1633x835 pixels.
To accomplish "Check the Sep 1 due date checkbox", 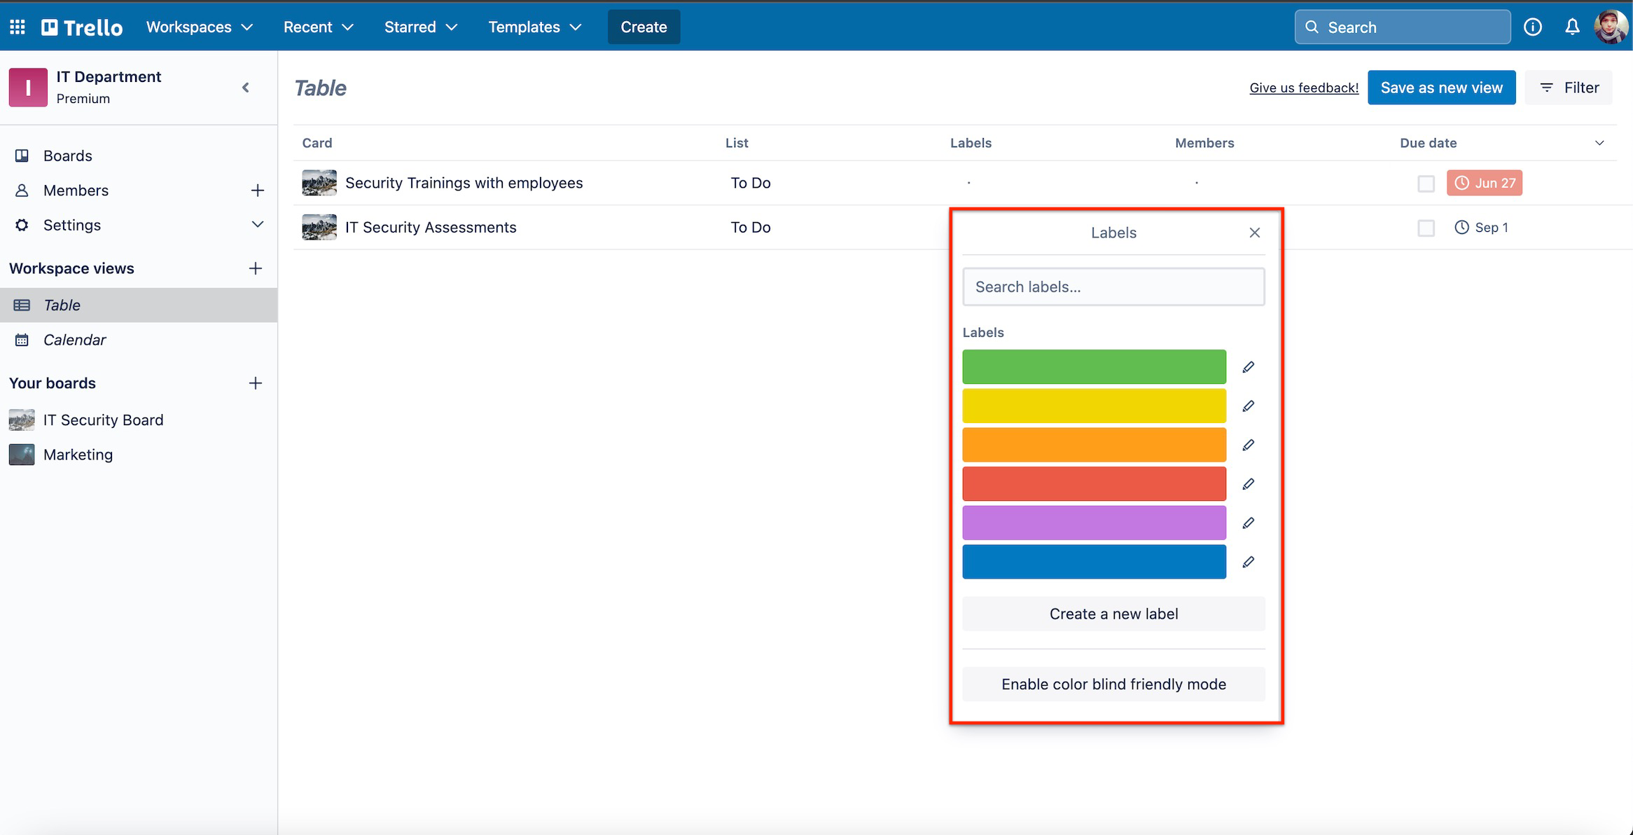I will point(1426,228).
